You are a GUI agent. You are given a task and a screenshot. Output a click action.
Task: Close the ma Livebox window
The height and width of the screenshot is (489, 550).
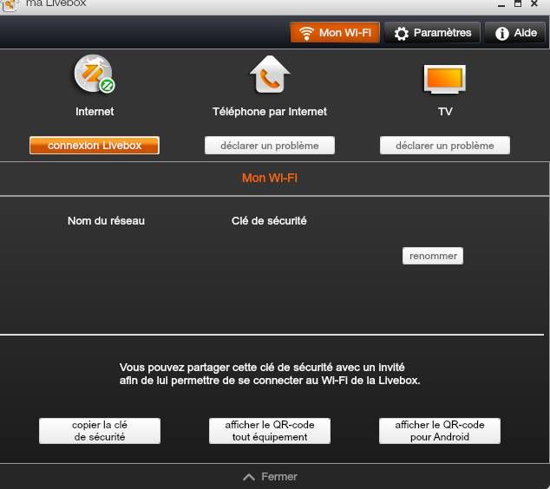tap(534, 3)
